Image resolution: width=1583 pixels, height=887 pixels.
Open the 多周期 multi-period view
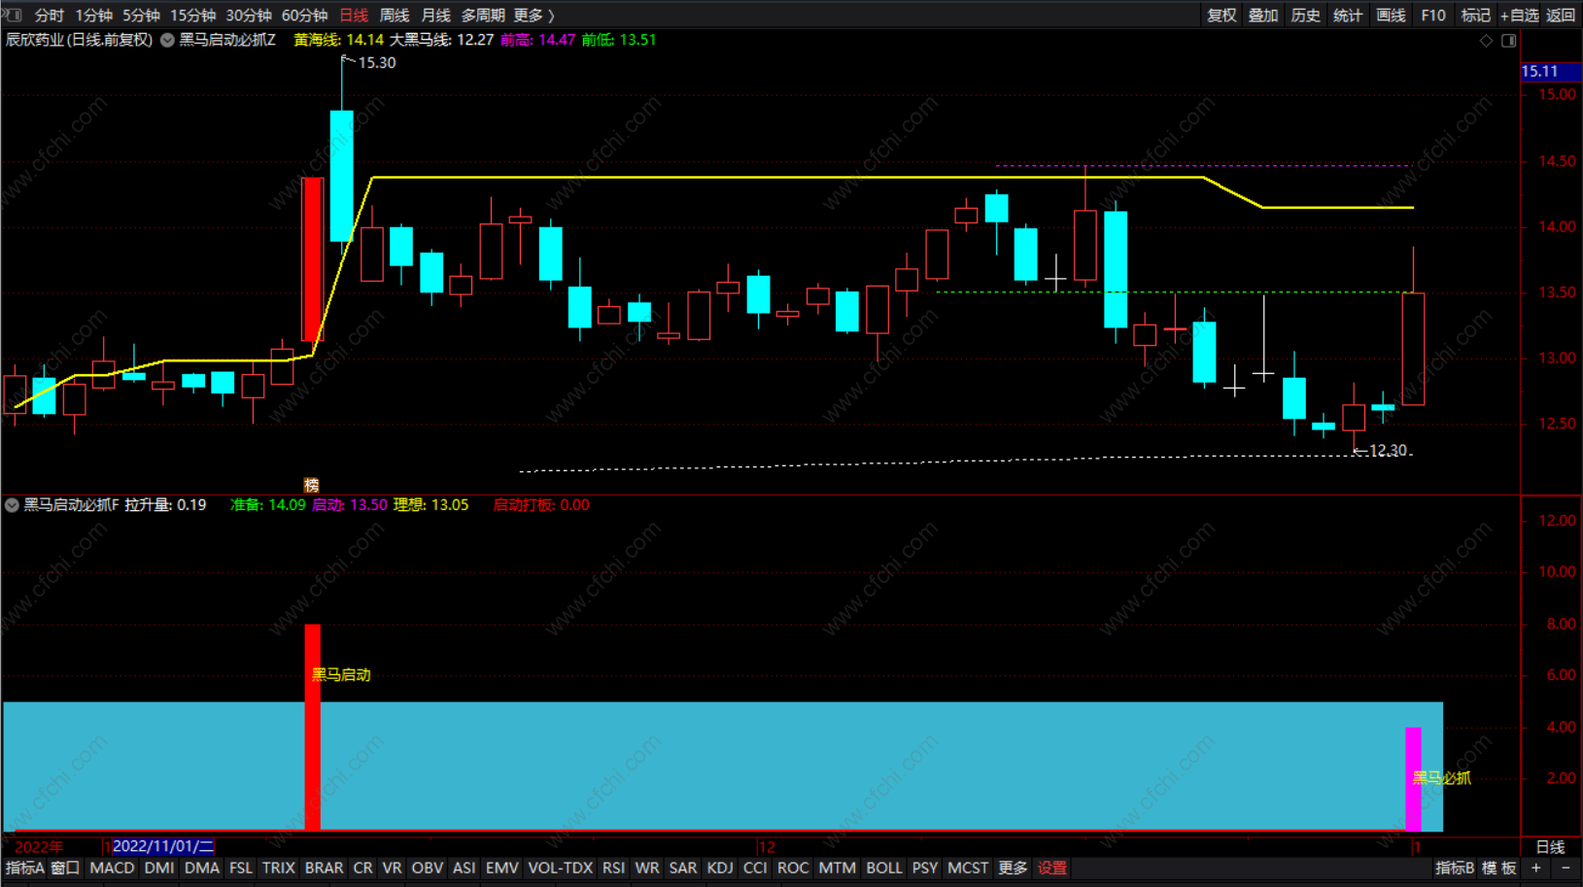pos(483,16)
